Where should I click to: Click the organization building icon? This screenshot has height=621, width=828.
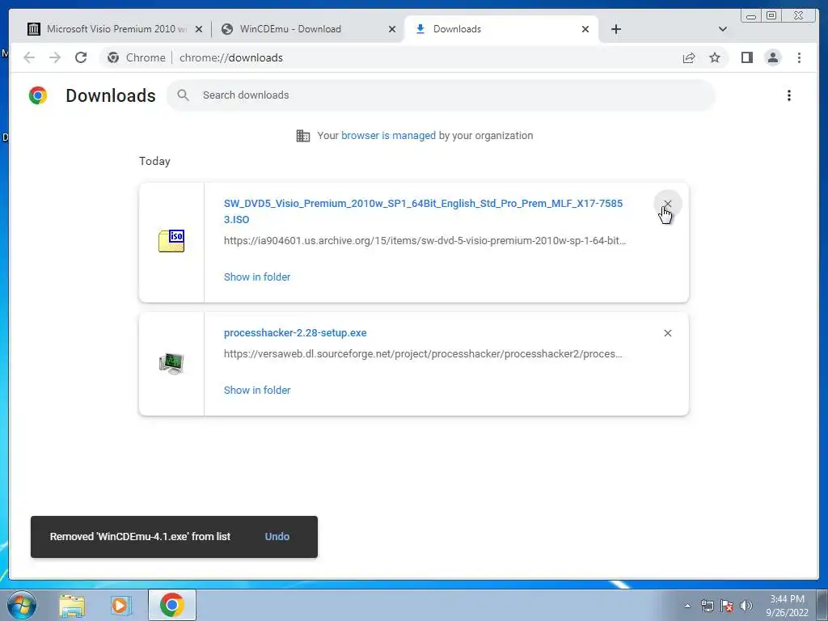(x=303, y=136)
